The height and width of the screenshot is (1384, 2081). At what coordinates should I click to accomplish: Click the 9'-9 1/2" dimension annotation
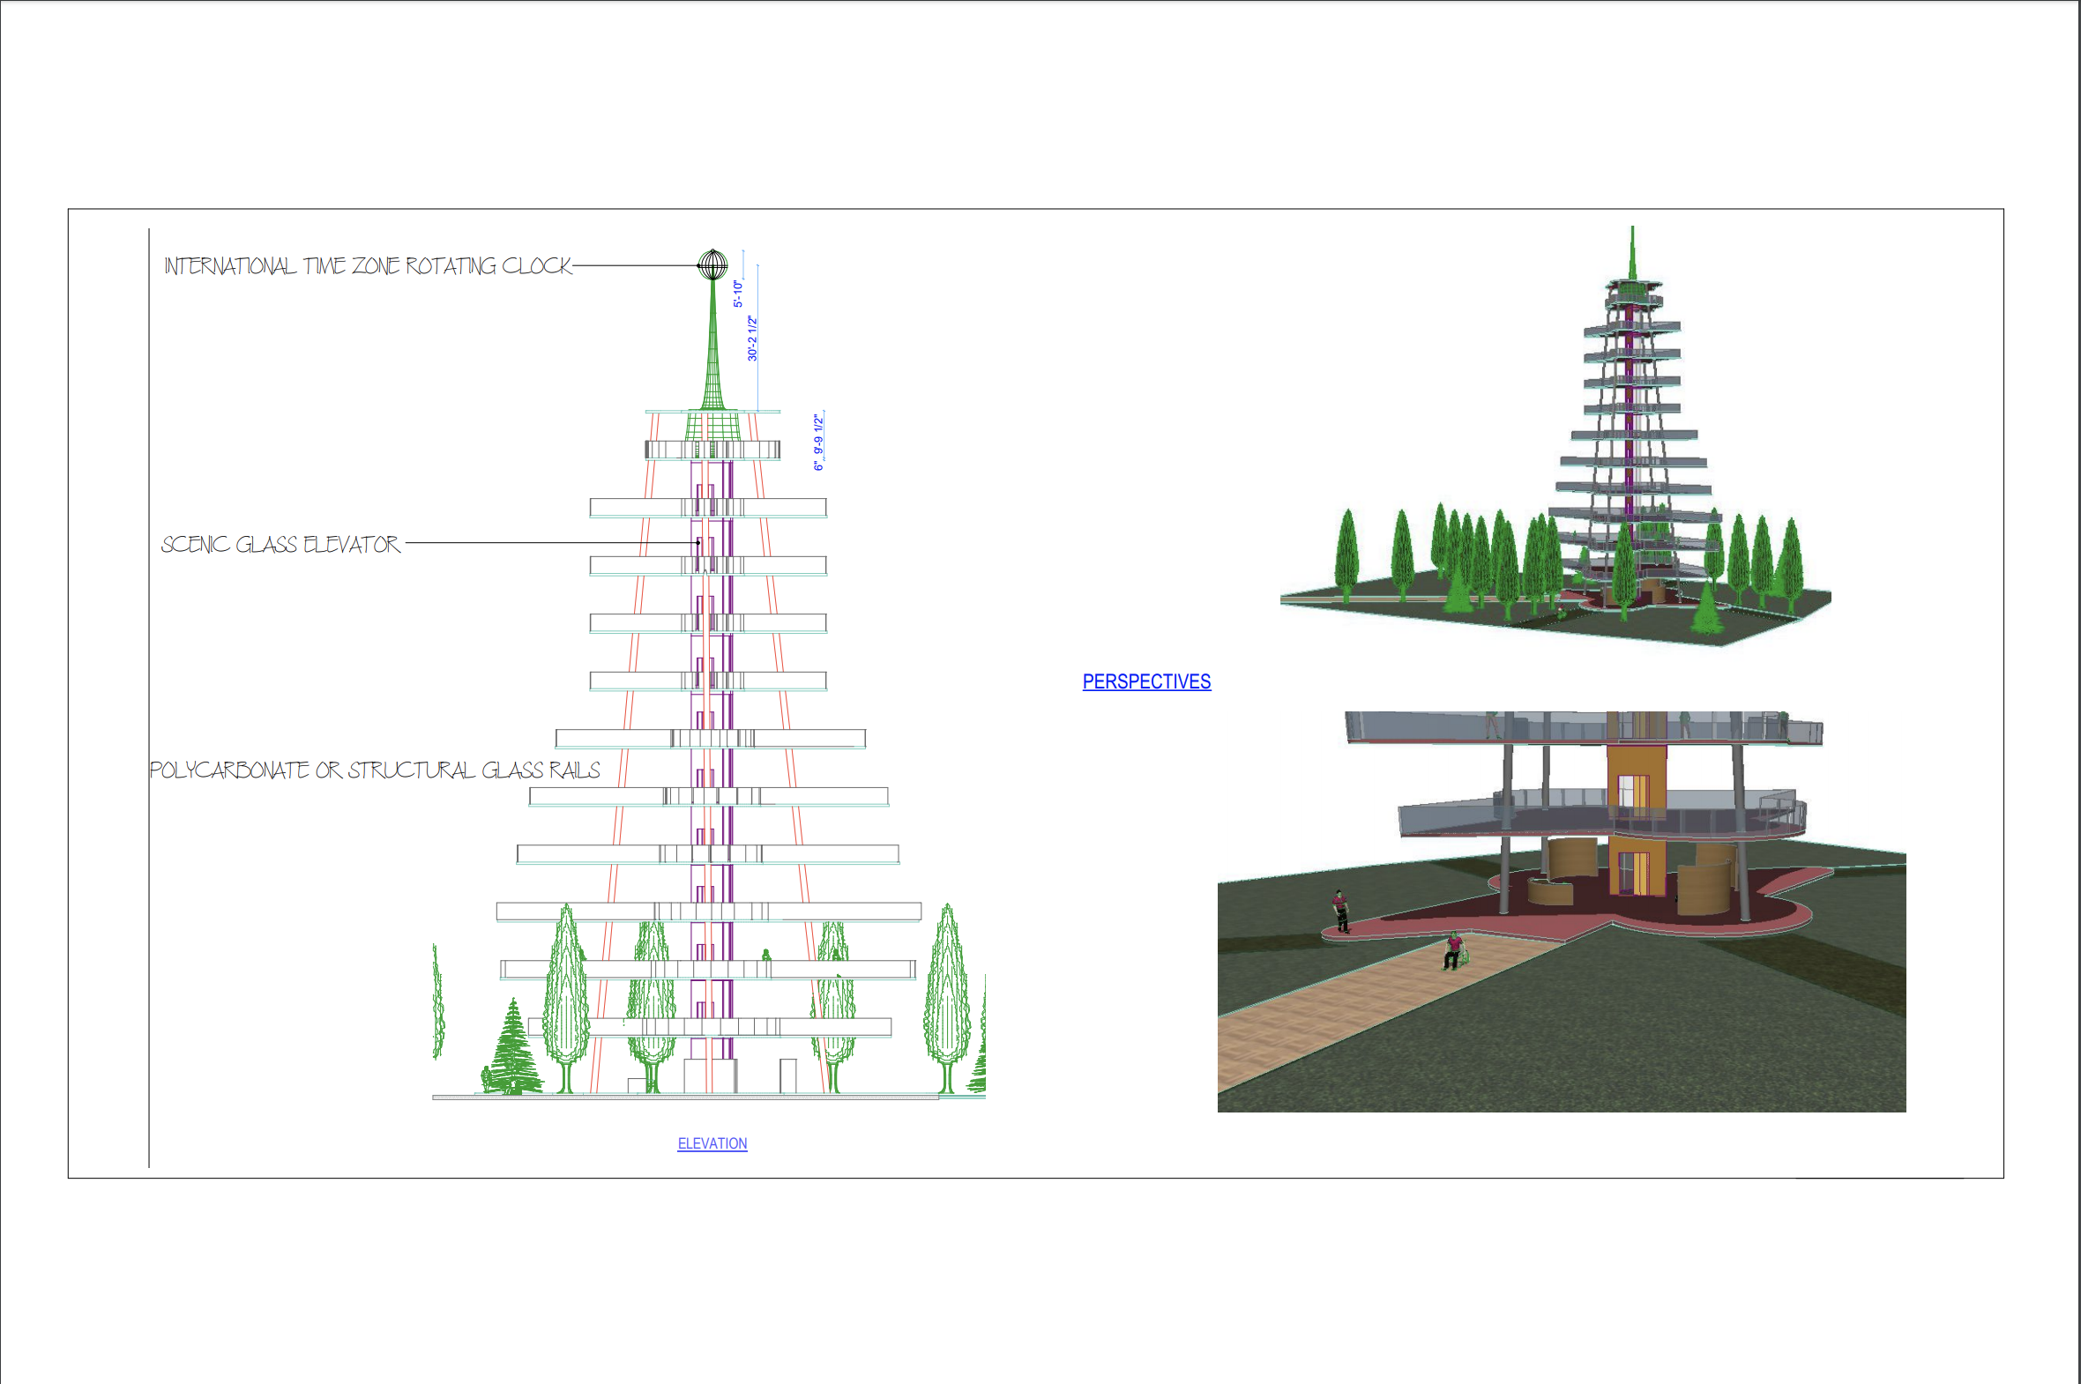(818, 436)
